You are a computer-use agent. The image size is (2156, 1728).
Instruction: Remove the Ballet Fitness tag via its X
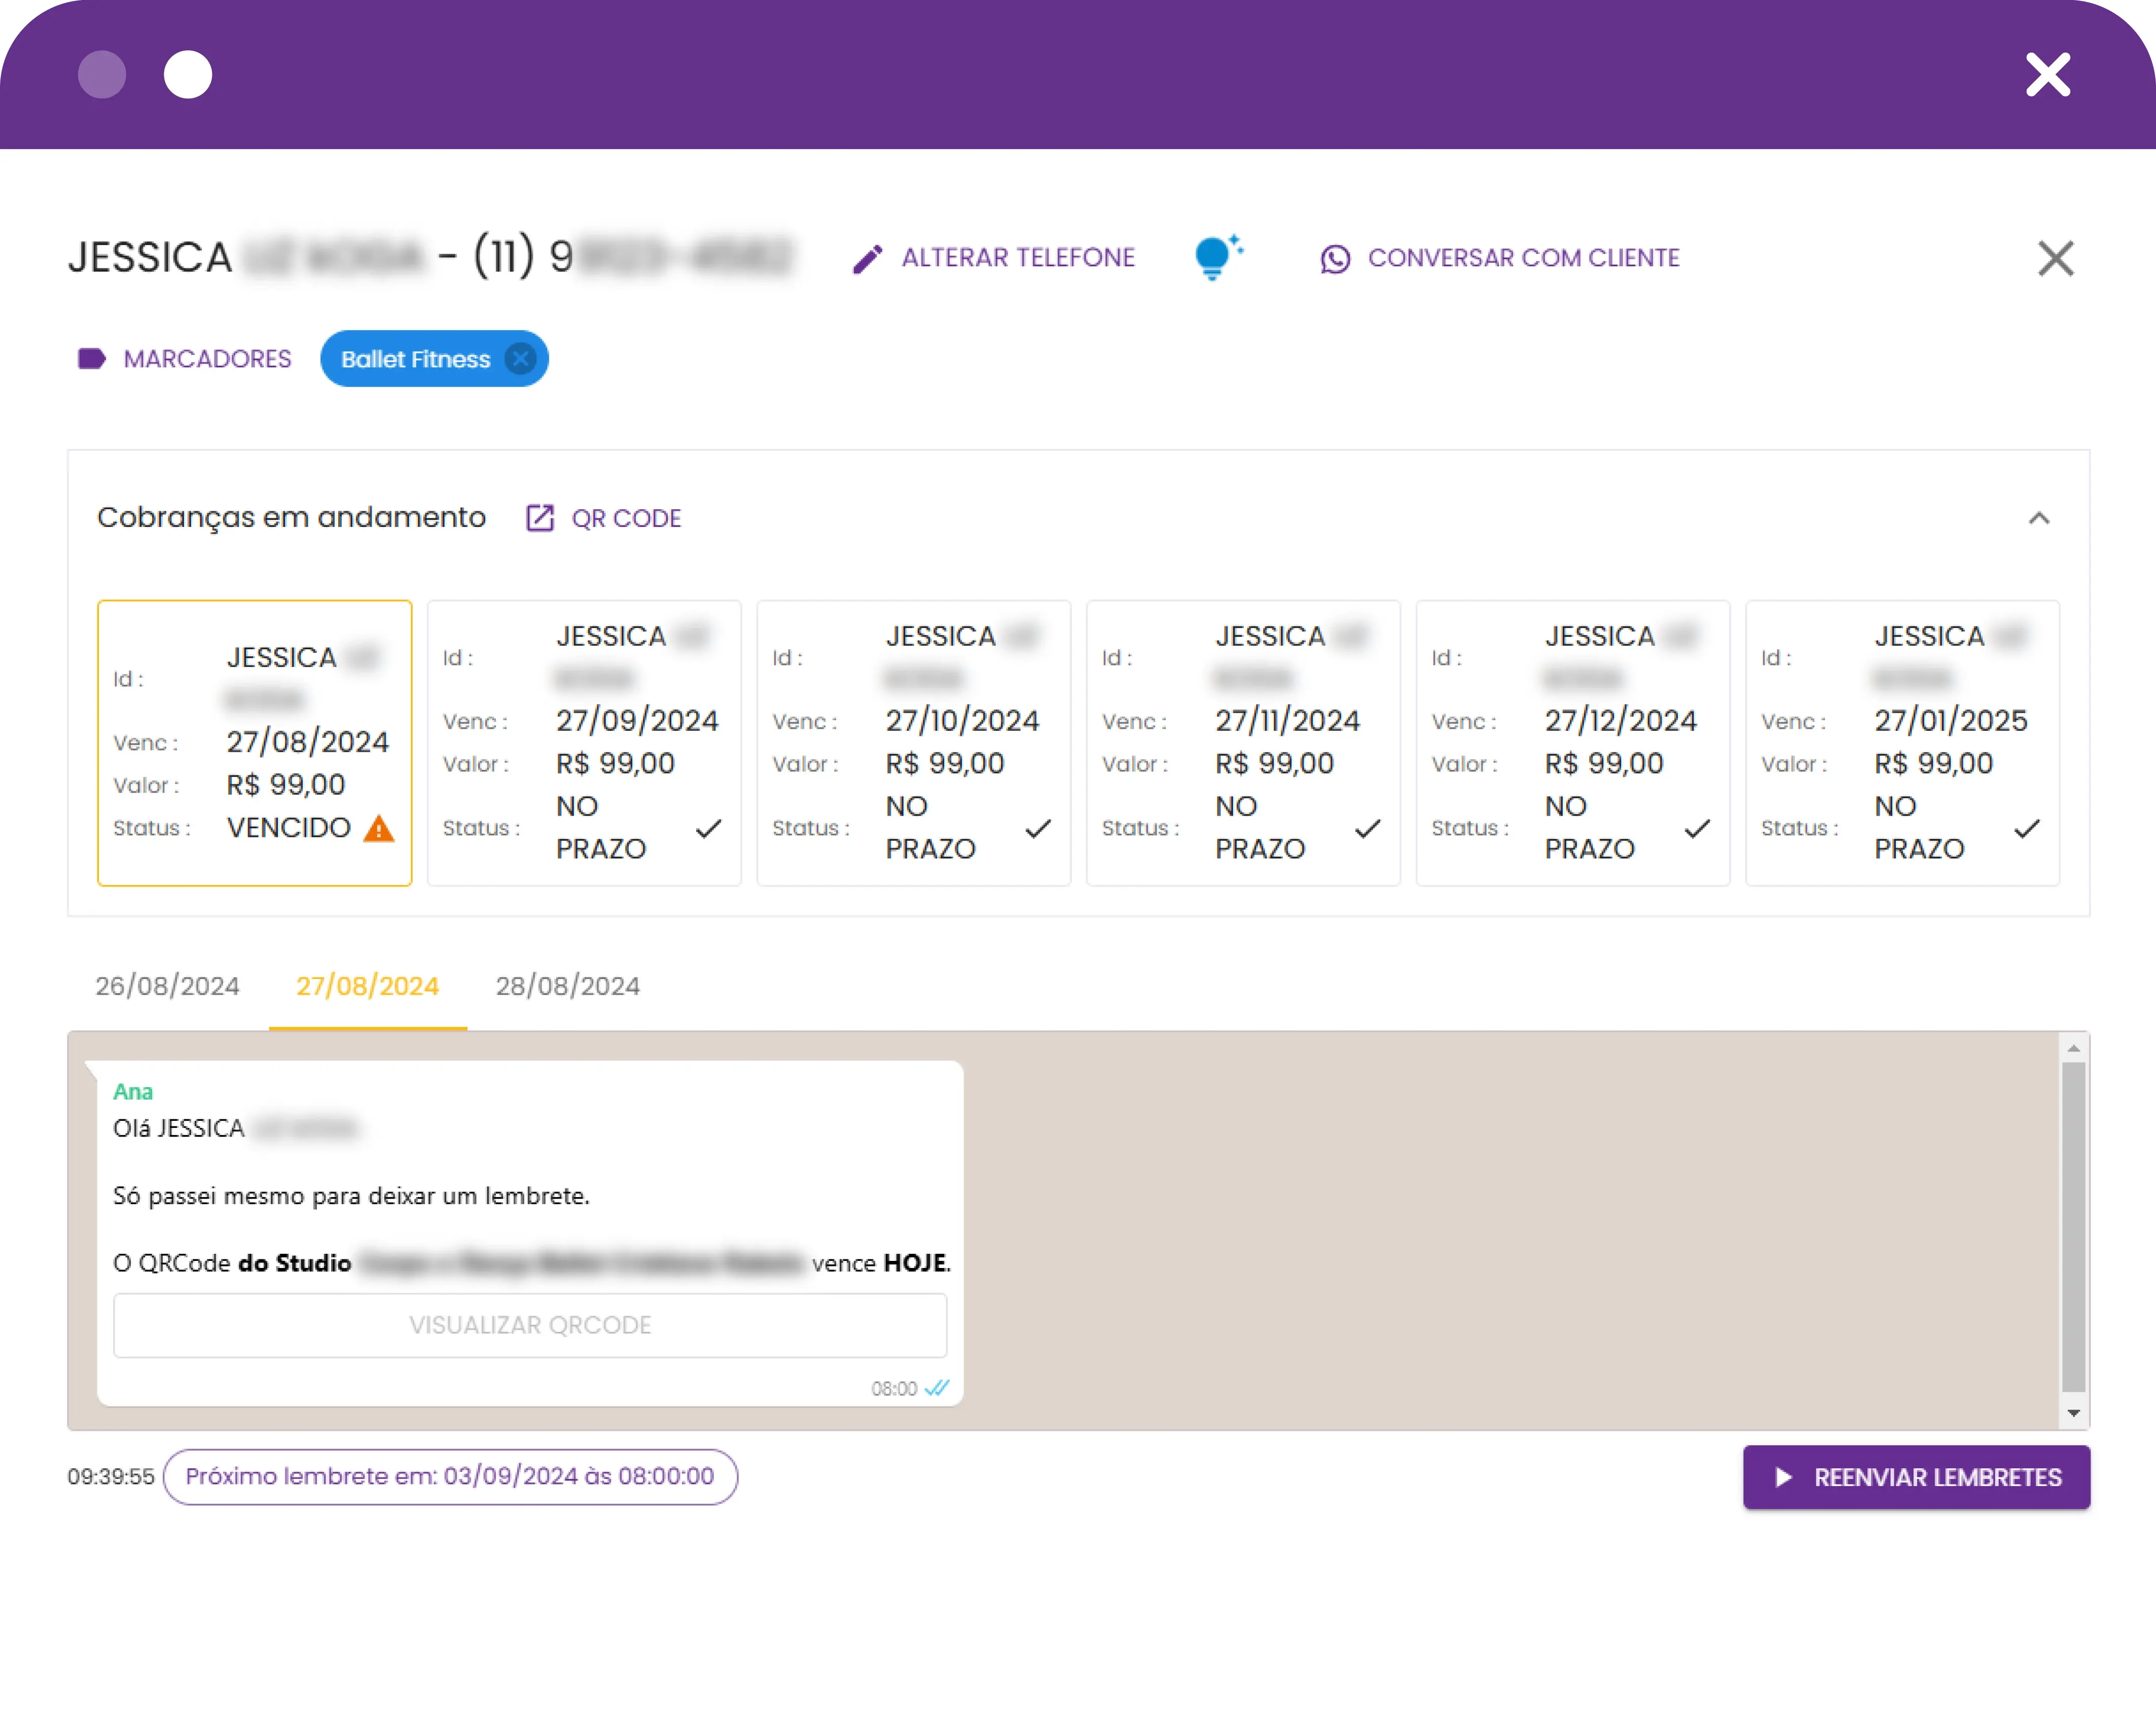(520, 359)
